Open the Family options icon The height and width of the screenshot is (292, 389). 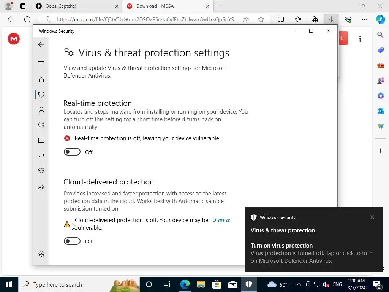(41, 186)
